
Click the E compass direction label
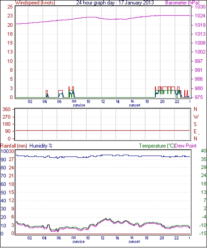point(195,132)
